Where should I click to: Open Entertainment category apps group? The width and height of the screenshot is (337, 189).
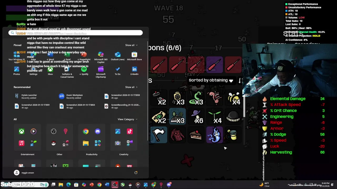click(27, 138)
